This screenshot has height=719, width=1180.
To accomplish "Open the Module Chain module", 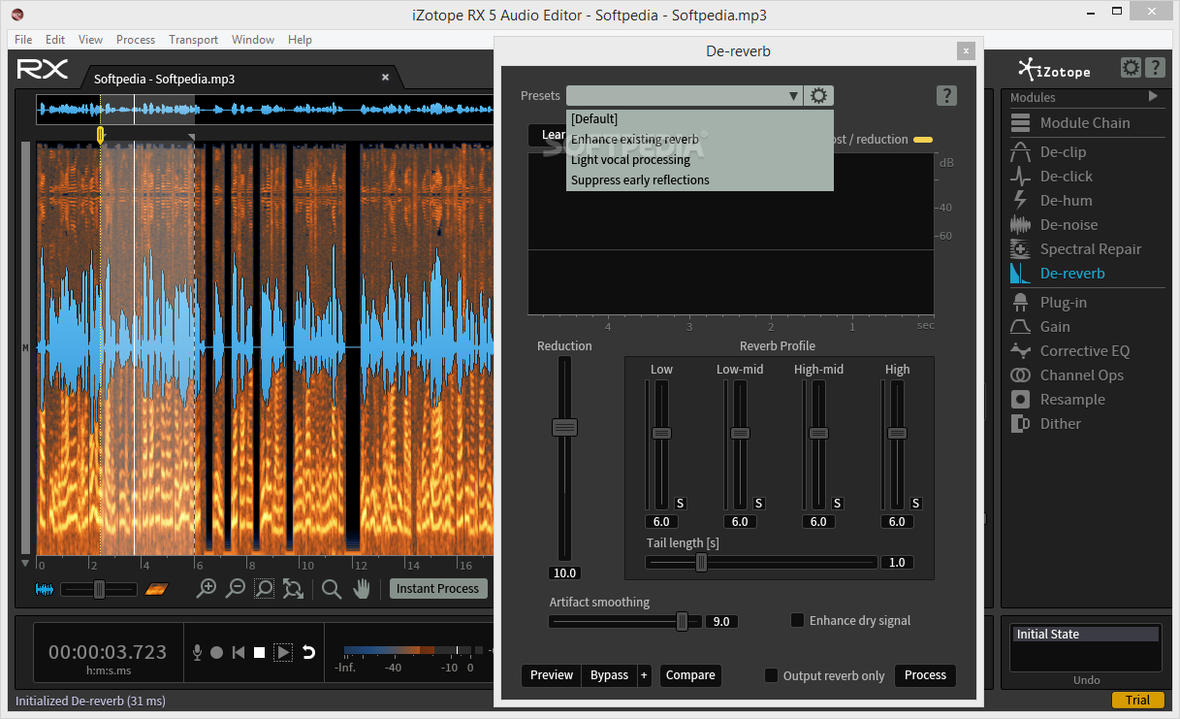I will point(1070,123).
